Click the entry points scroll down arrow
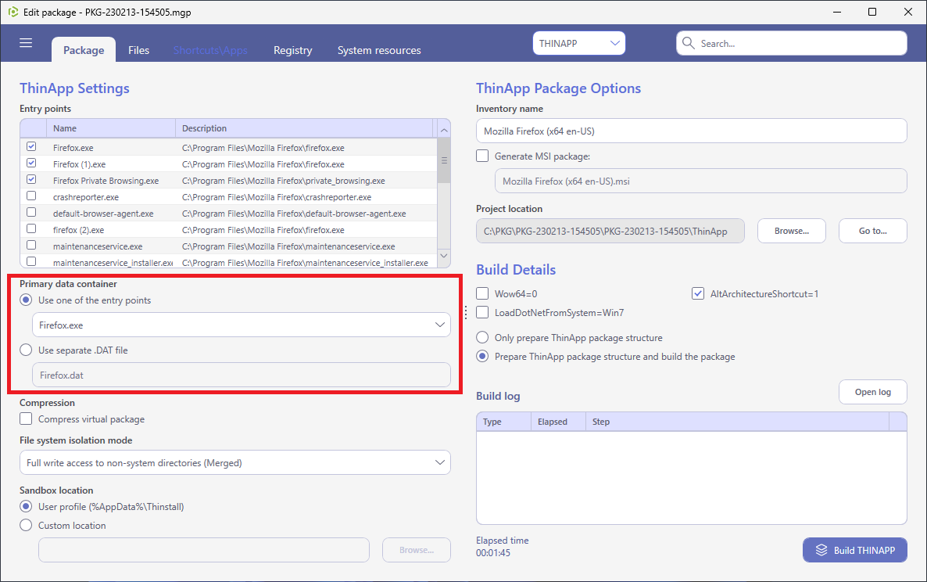927x582 pixels. 444,256
